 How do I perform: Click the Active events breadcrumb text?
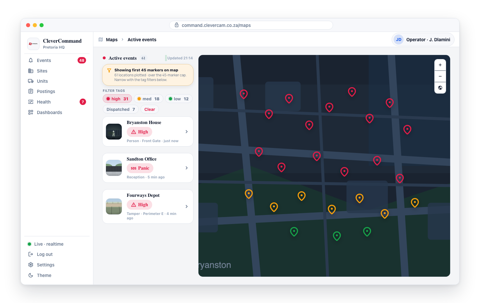click(142, 39)
